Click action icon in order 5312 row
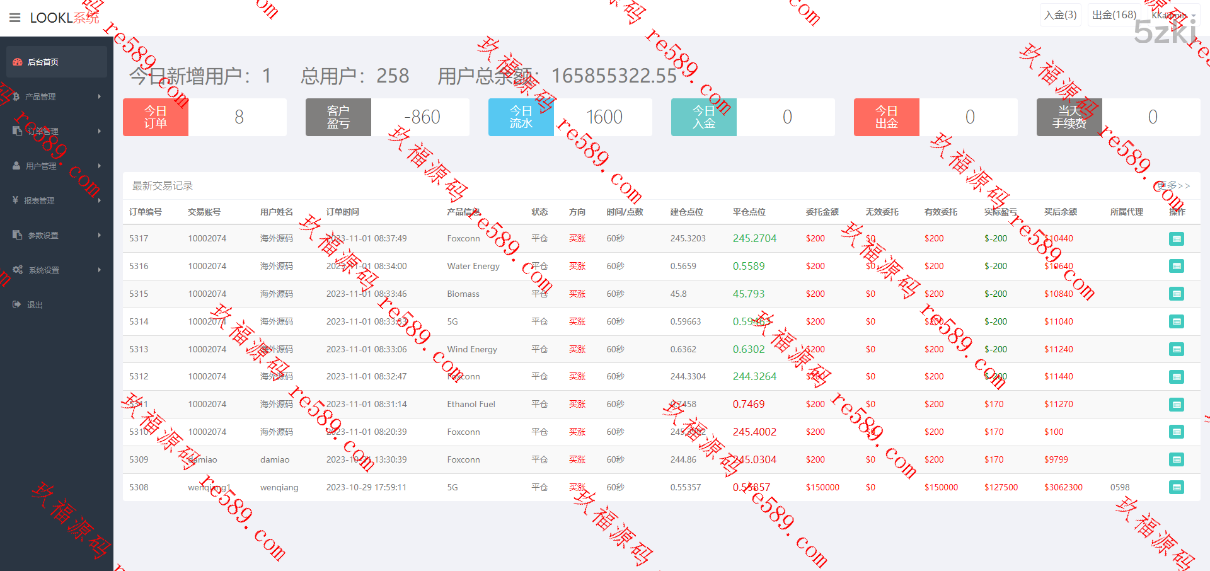This screenshot has width=1210, height=571. point(1176,377)
